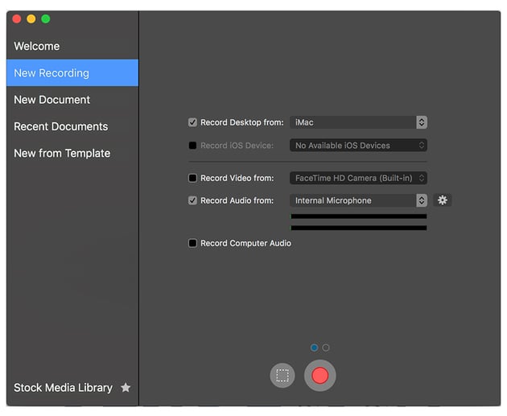Open the iMac desktop source dropdown
The height and width of the screenshot is (416, 507).
pos(358,122)
